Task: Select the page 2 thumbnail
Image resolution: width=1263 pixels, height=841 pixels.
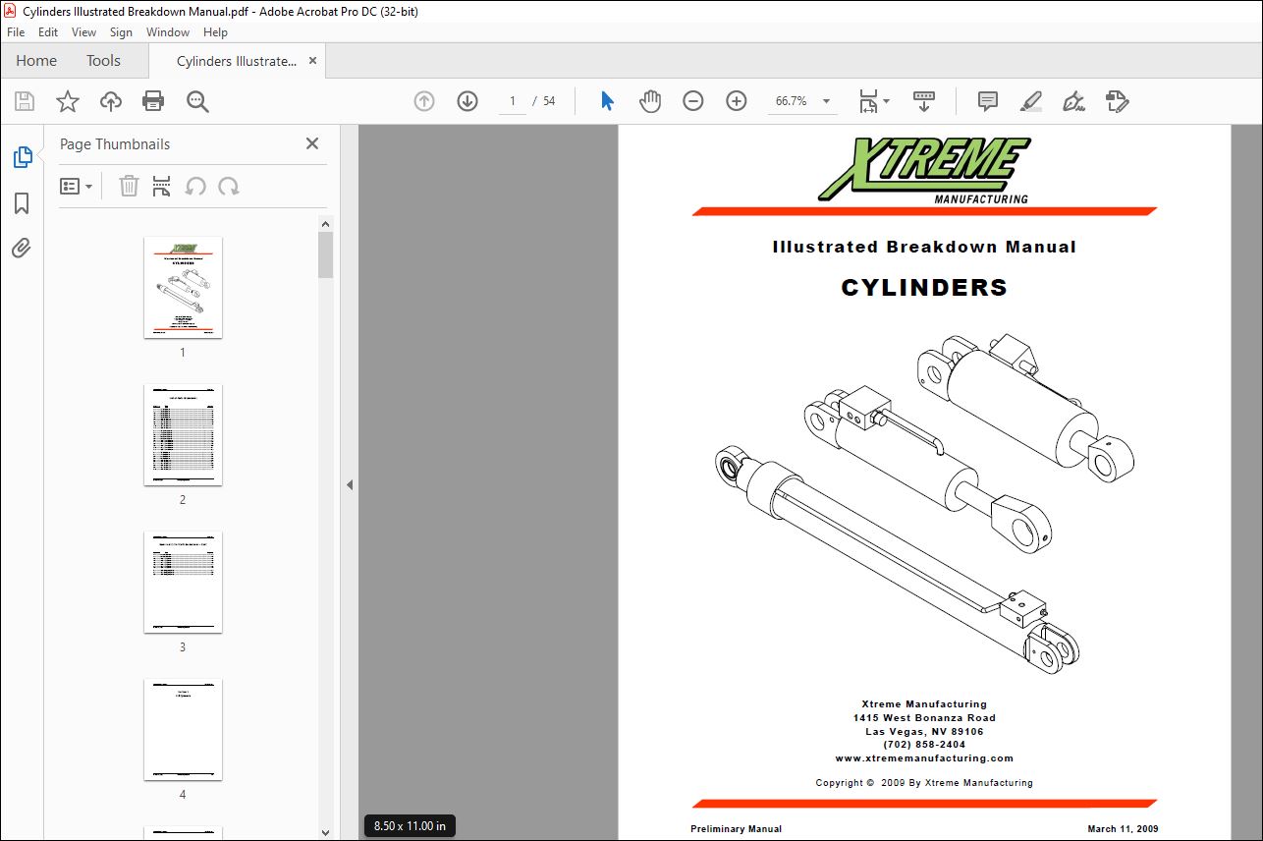Action: [x=183, y=434]
